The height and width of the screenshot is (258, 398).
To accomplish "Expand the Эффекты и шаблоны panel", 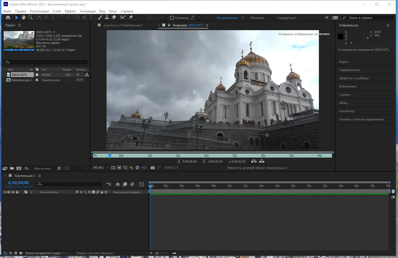I will [x=354, y=78].
